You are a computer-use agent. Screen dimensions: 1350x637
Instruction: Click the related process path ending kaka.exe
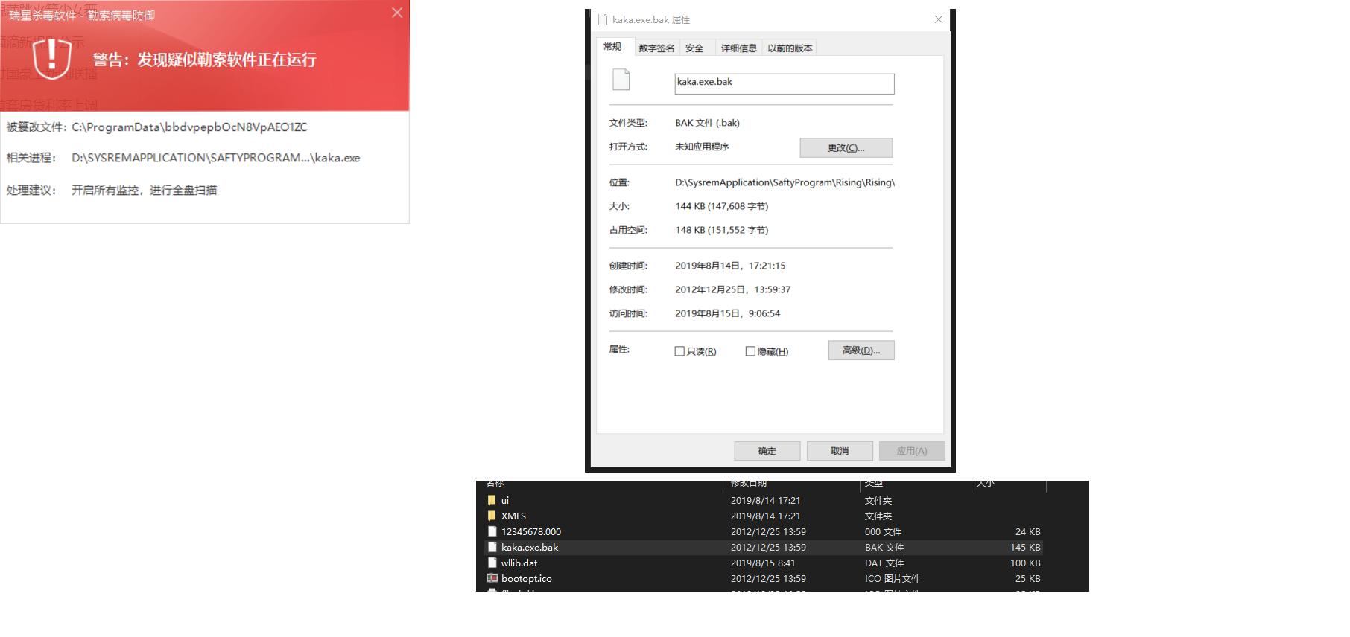point(216,158)
